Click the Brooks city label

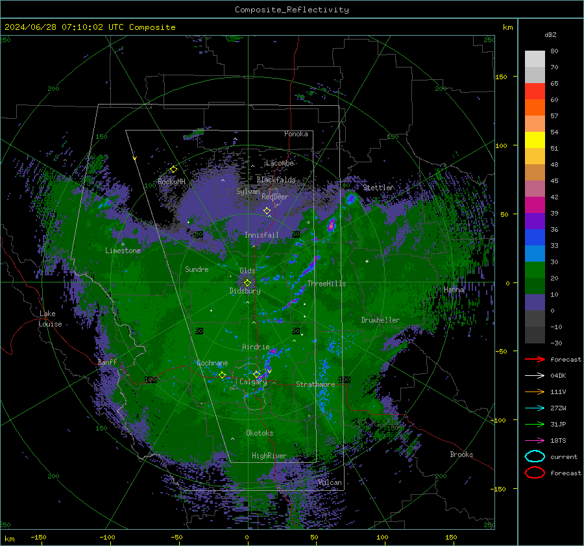(461, 454)
